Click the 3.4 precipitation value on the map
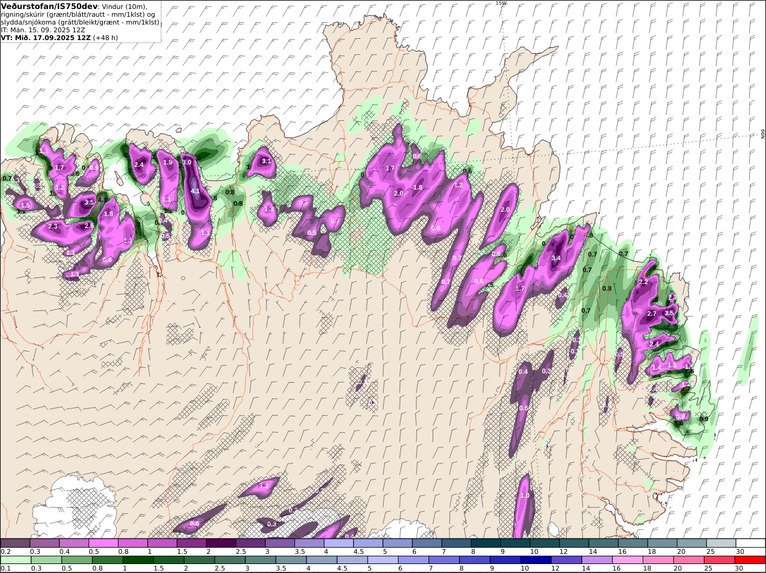This screenshot has height=573, width=766. click(x=556, y=258)
